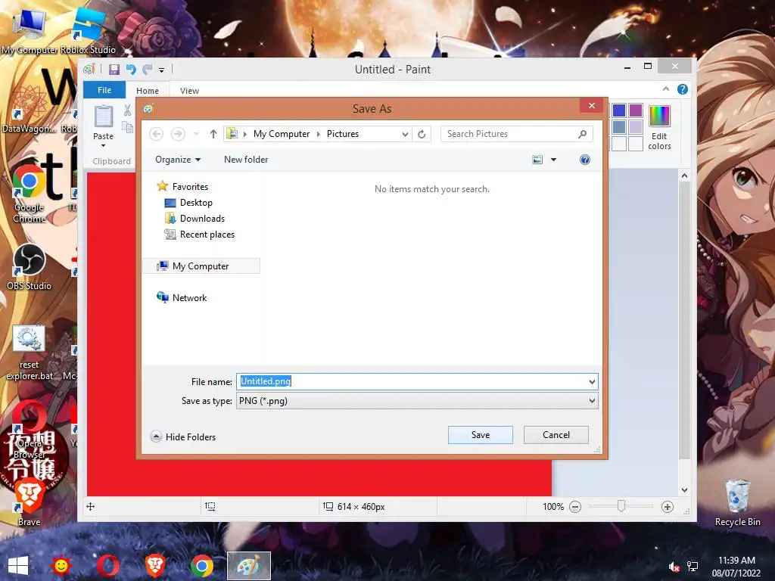Click the OBS Studio desktop shortcut

point(30,267)
